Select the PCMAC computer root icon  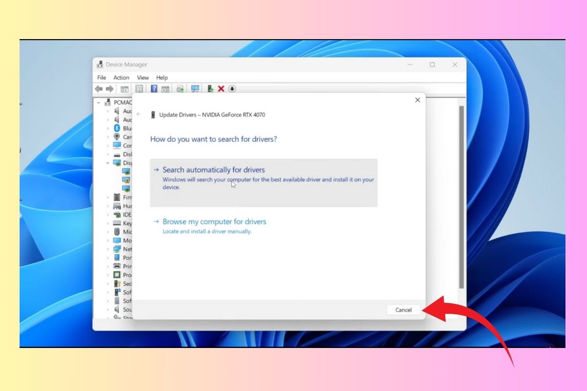pyautogui.click(x=107, y=102)
